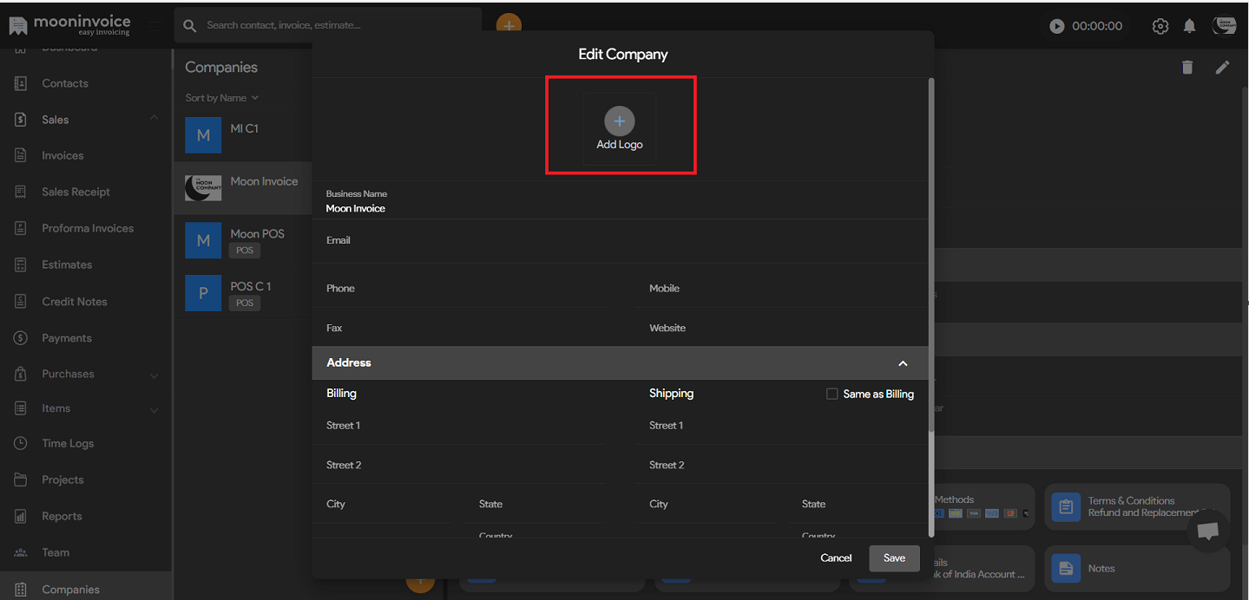Check the Same as Billing checkbox
The height and width of the screenshot is (600, 1249).
click(832, 394)
